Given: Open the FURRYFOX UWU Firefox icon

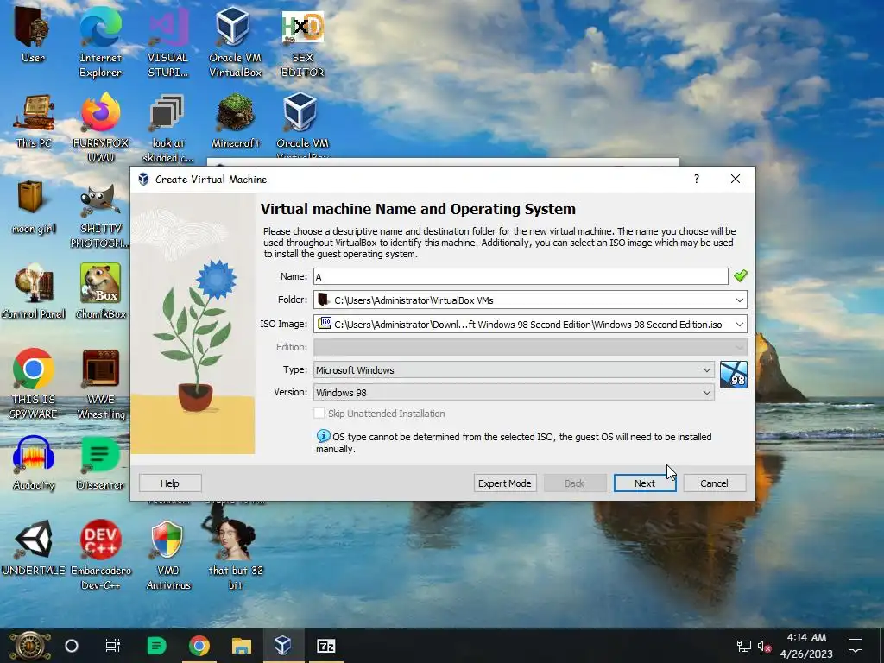Looking at the screenshot, I should tap(100, 128).
